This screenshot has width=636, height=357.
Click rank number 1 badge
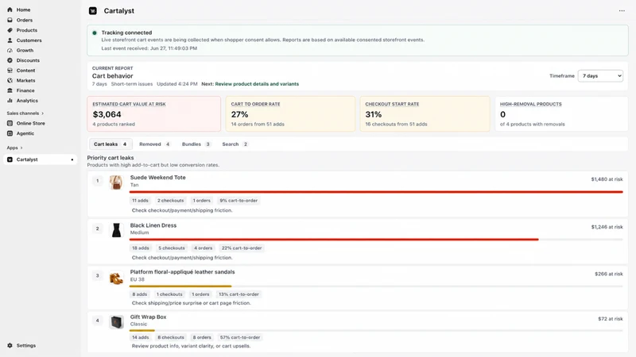pos(97,181)
